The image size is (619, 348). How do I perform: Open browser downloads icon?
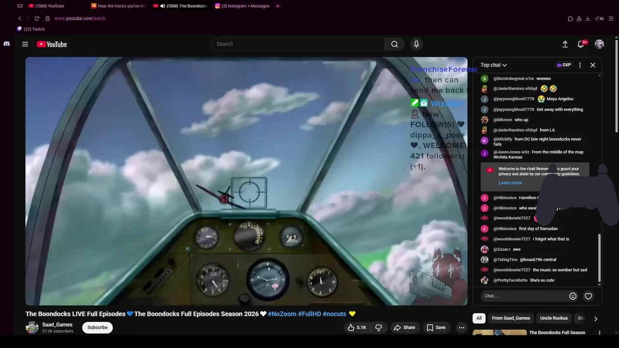click(588, 18)
